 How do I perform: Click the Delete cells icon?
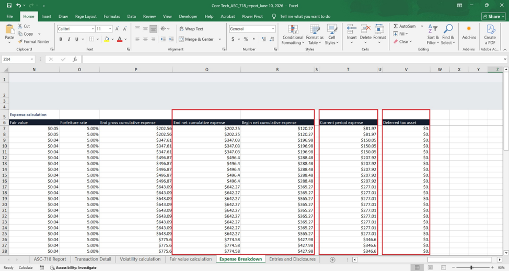365,29
